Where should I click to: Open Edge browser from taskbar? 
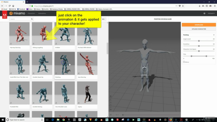[x=53, y=120]
